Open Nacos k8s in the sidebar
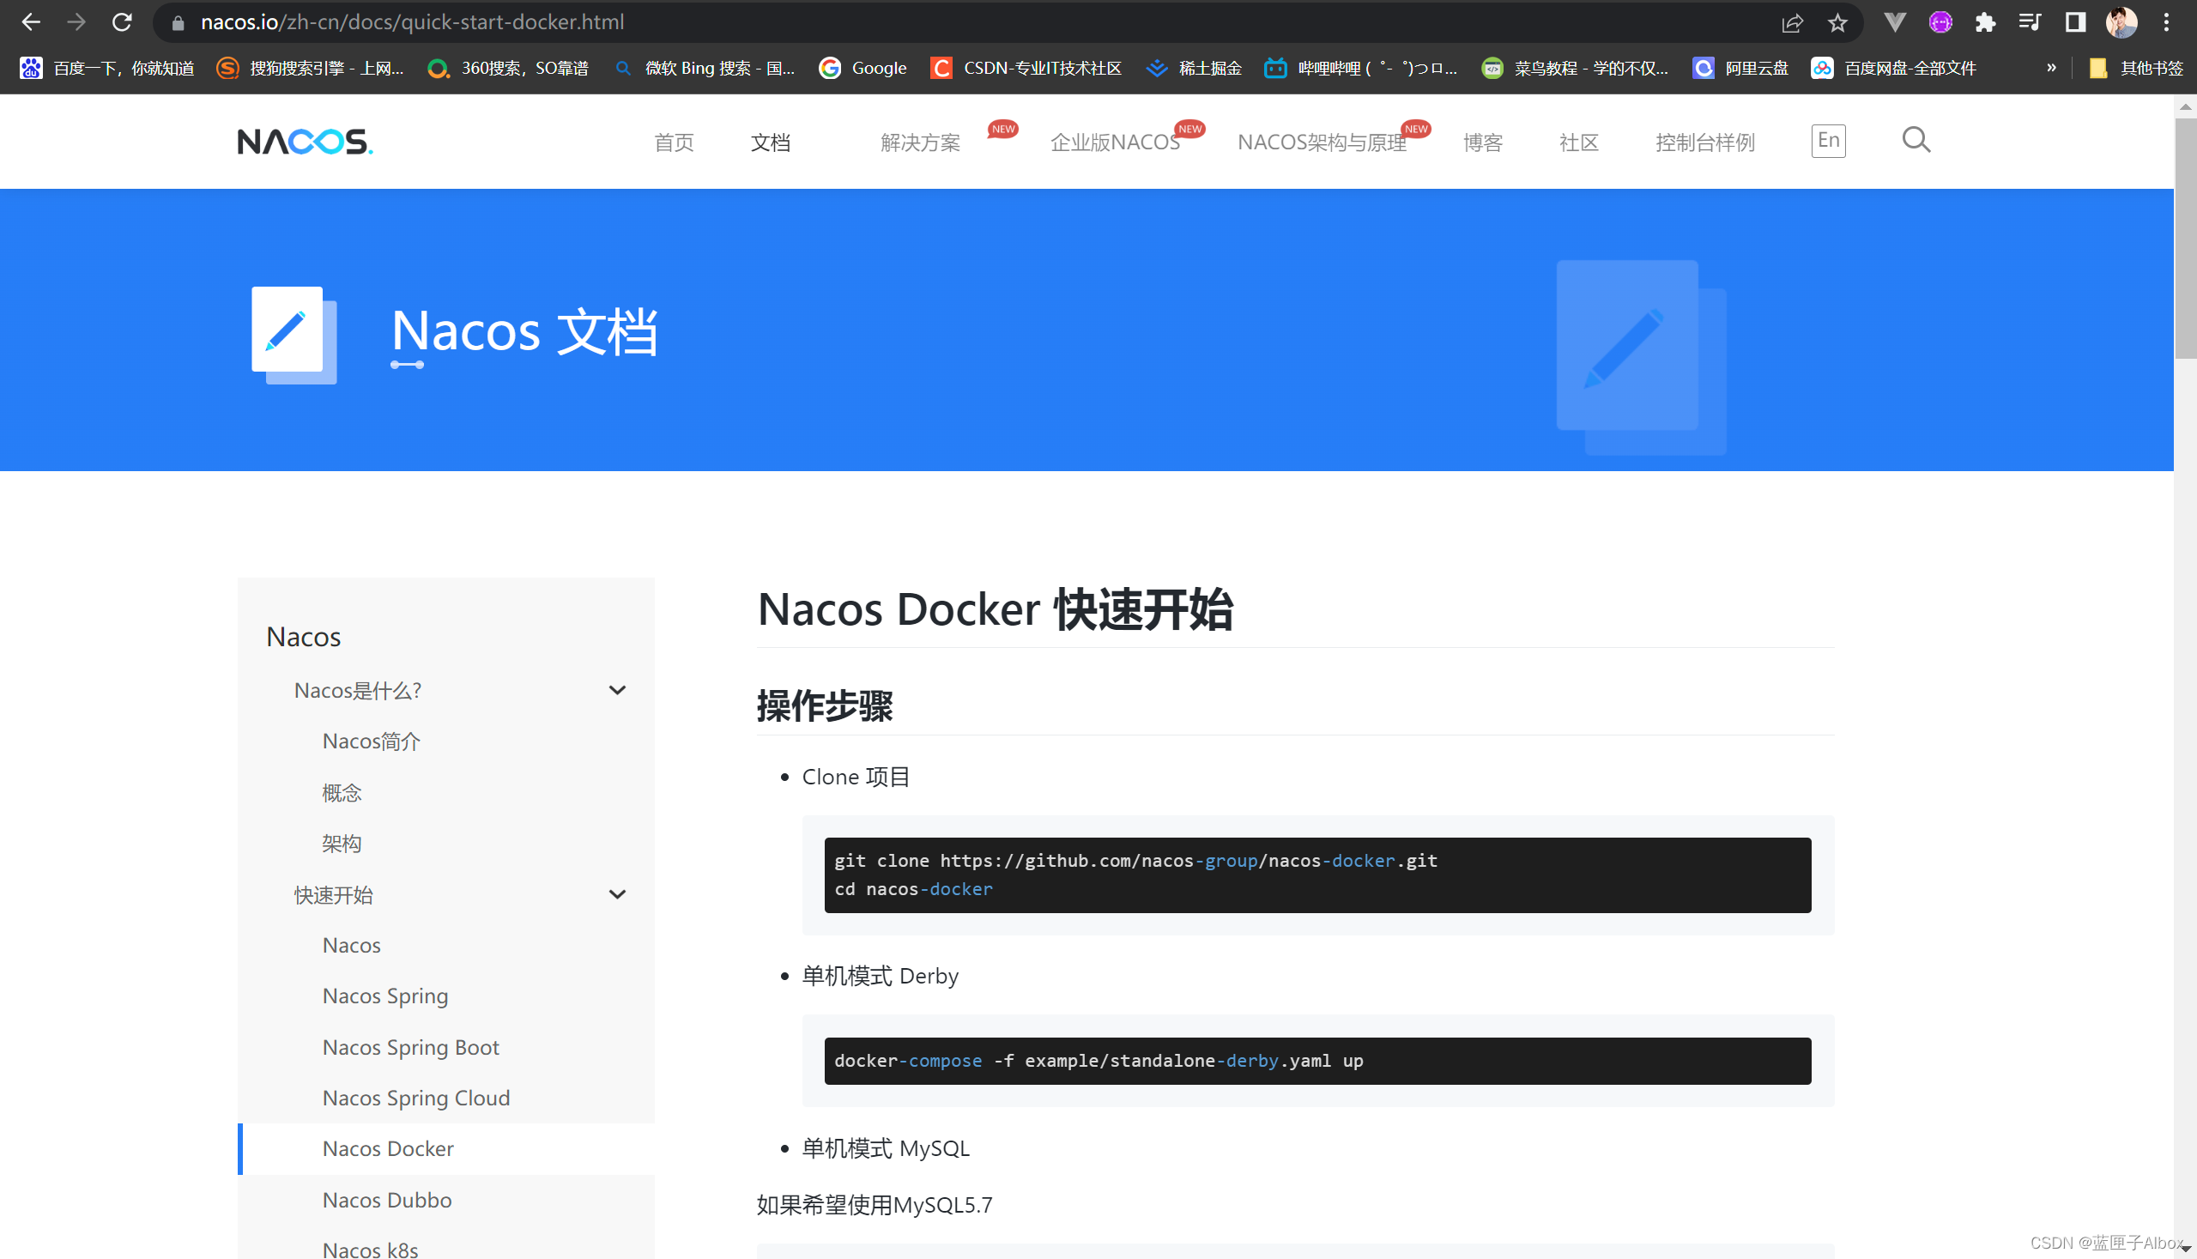Screen dimensions: 2197x1259 click(370, 1249)
